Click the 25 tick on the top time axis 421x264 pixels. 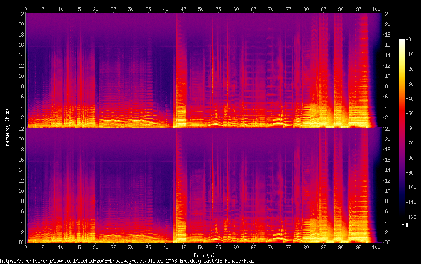point(113,9)
